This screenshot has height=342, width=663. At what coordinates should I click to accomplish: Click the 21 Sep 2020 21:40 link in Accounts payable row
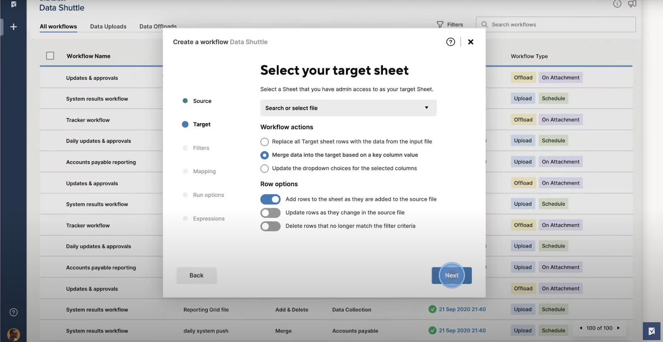462,330
